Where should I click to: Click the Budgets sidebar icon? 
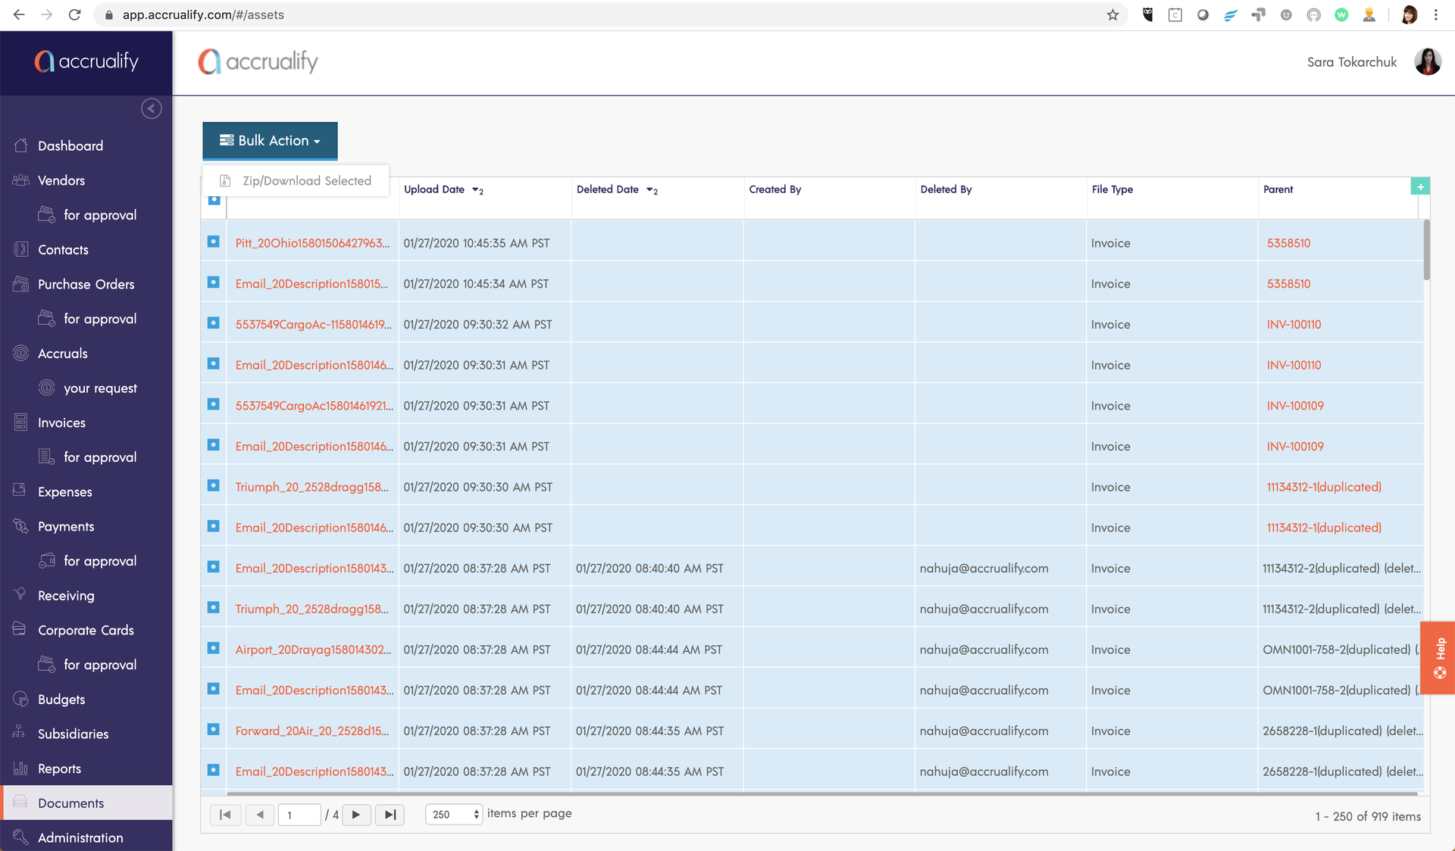coord(20,699)
